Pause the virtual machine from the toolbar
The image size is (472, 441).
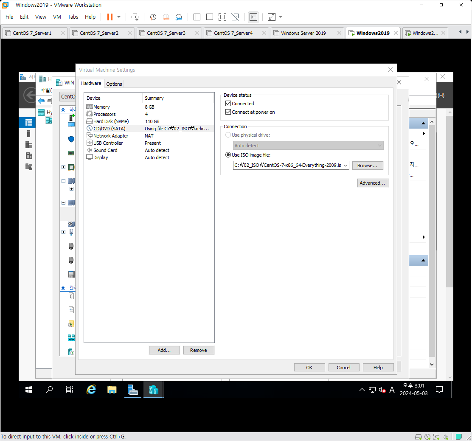pos(110,17)
